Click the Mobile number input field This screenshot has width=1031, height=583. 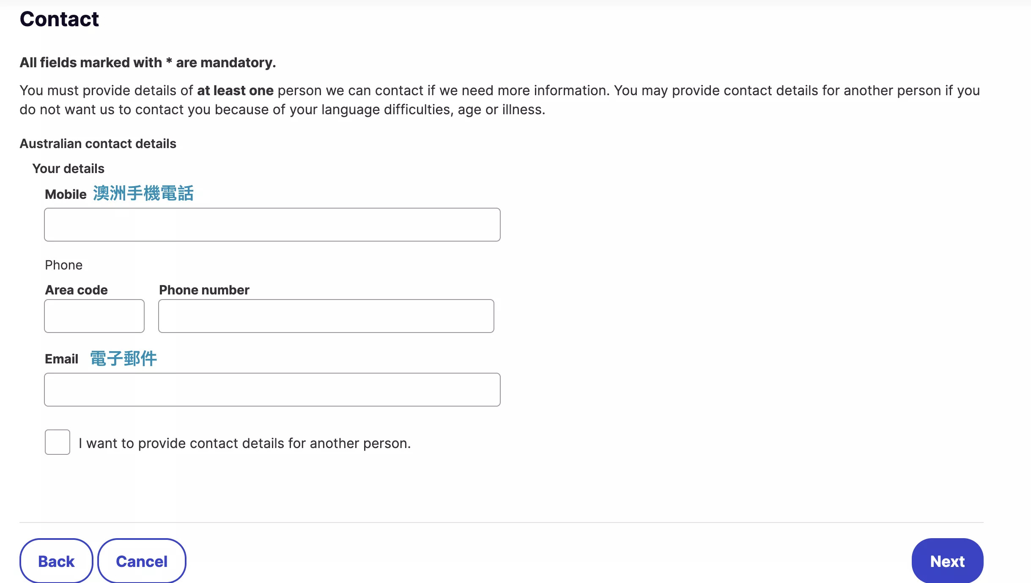point(272,225)
